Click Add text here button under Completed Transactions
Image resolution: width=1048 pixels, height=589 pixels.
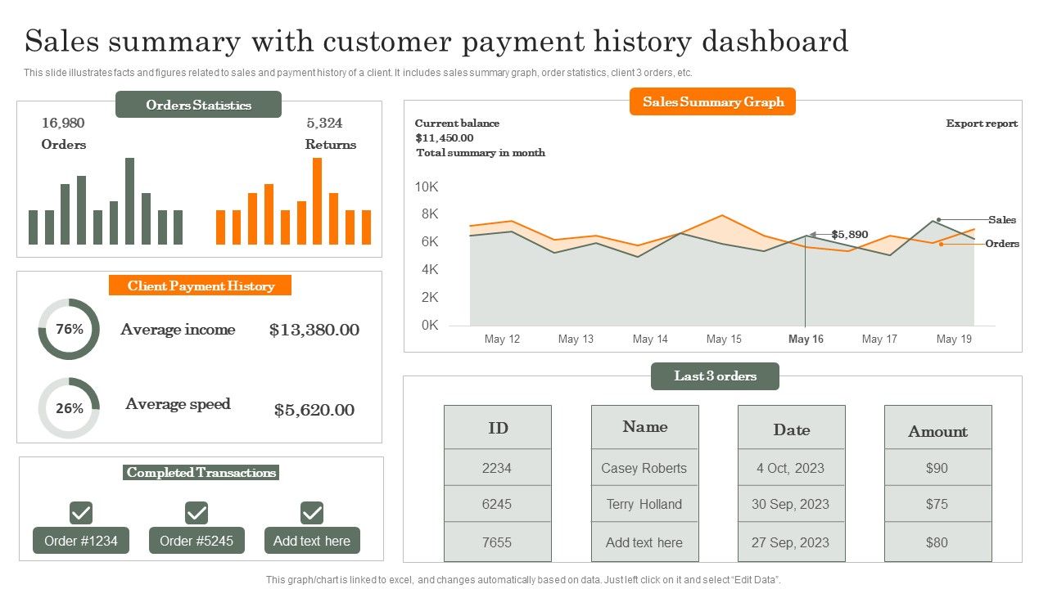coord(312,541)
